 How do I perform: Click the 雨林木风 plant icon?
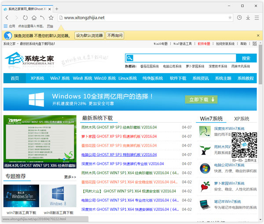click(x=205, y=150)
